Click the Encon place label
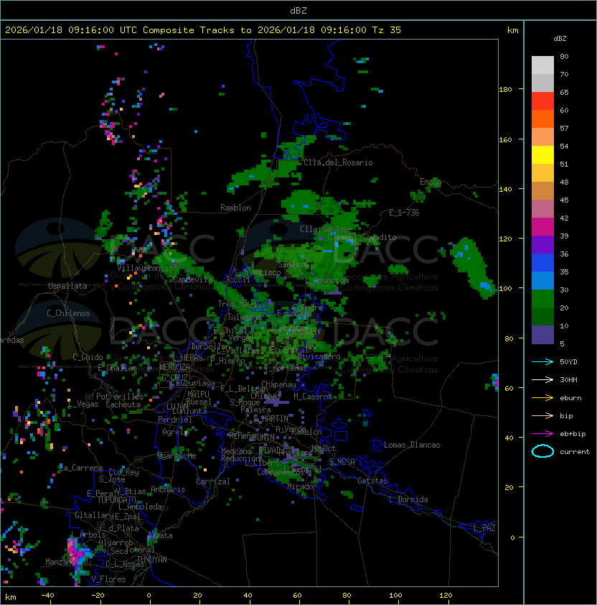597x605 pixels. (x=430, y=182)
